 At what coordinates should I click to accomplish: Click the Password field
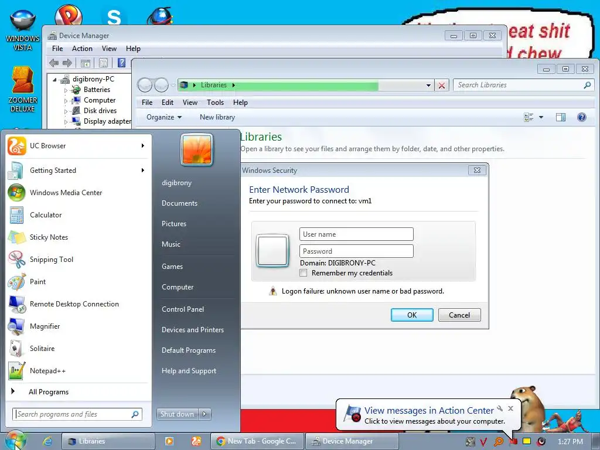click(x=356, y=251)
